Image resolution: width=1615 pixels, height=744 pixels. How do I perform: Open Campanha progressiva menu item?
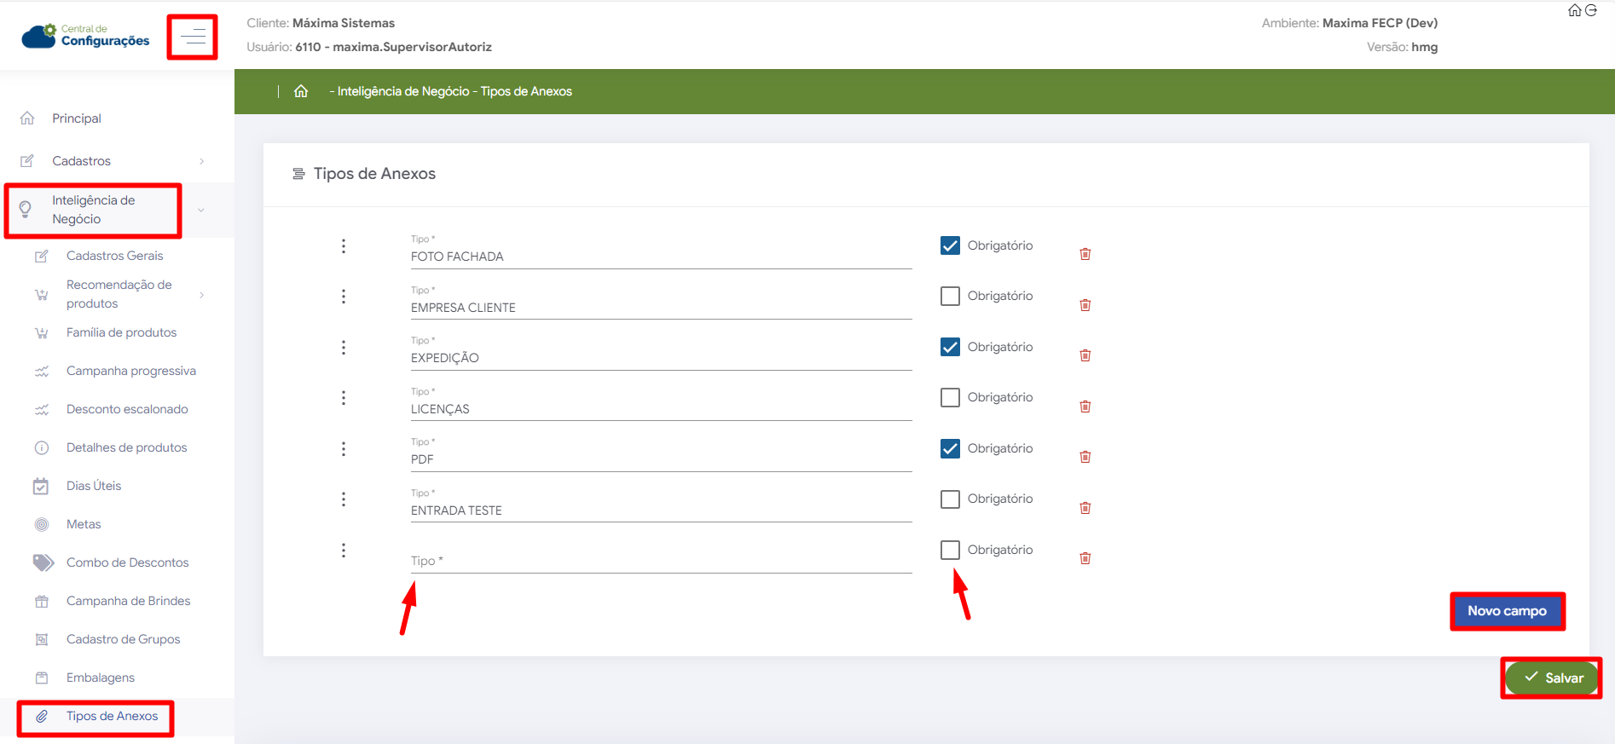tap(130, 371)
